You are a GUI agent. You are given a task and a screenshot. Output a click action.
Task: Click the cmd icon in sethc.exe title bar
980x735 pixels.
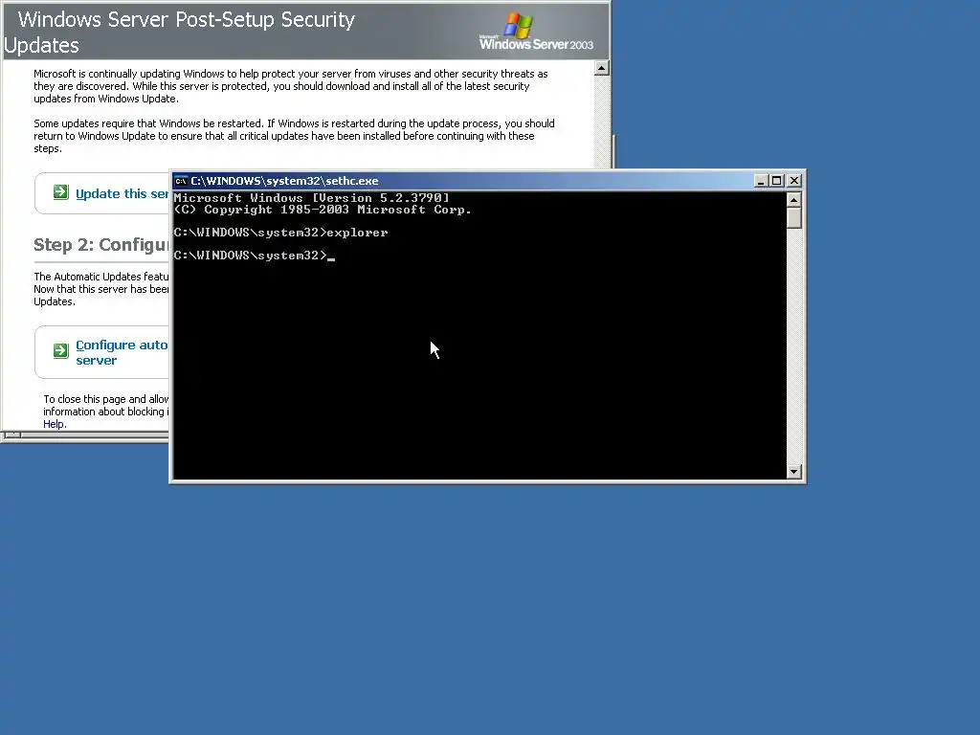click(x=181, y=181)
